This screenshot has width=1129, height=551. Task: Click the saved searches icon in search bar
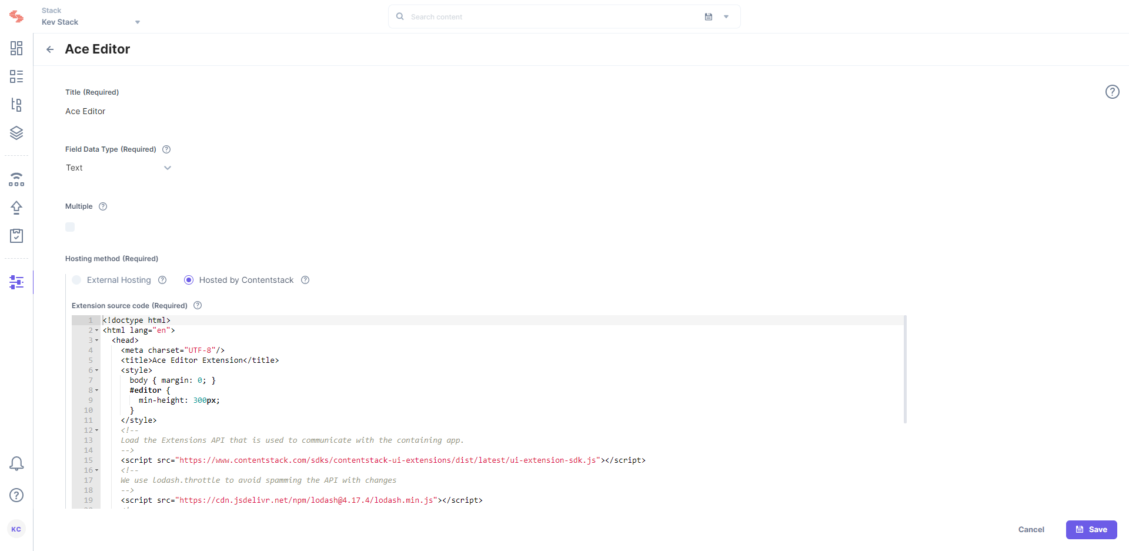pyautogui.click(x=709, y=16)
